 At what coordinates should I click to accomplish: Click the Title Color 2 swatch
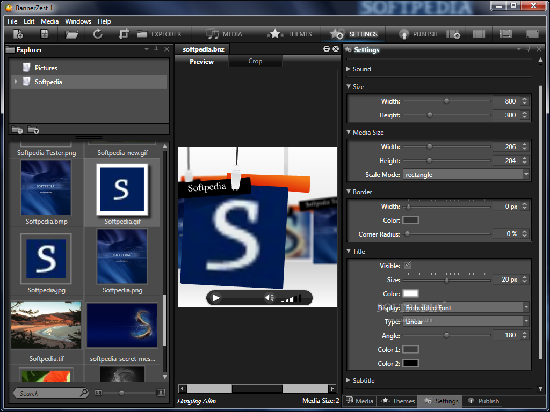tap(410, 363)
